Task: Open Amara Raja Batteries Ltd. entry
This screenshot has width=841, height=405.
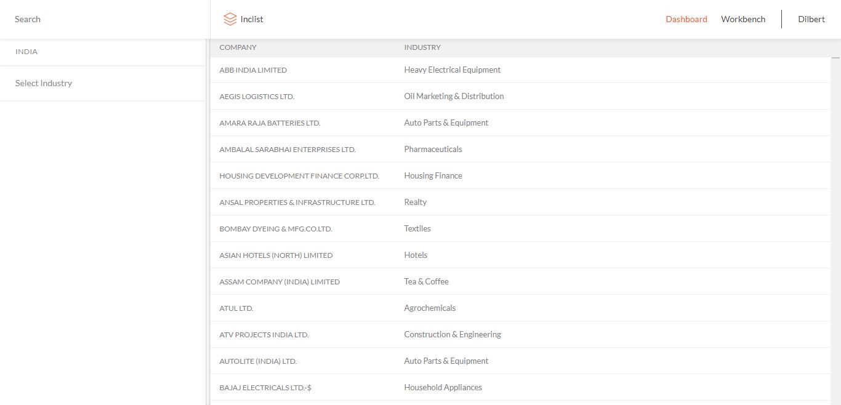Action: coord(270,123)
